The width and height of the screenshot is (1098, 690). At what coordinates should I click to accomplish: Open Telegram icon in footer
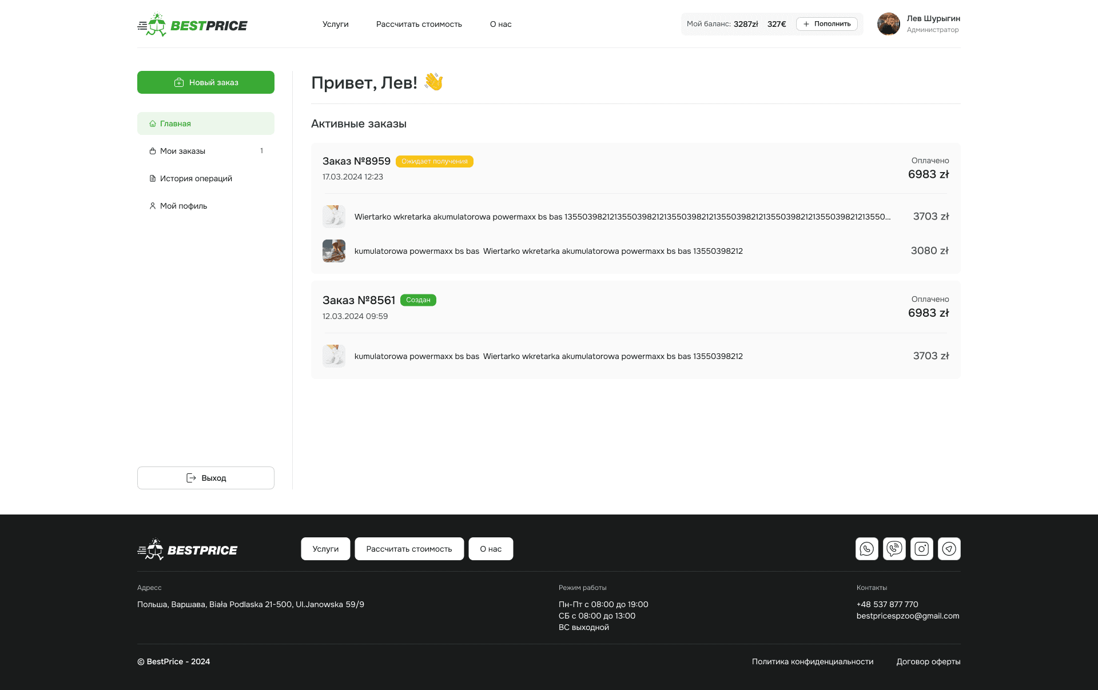click(949, 549)
